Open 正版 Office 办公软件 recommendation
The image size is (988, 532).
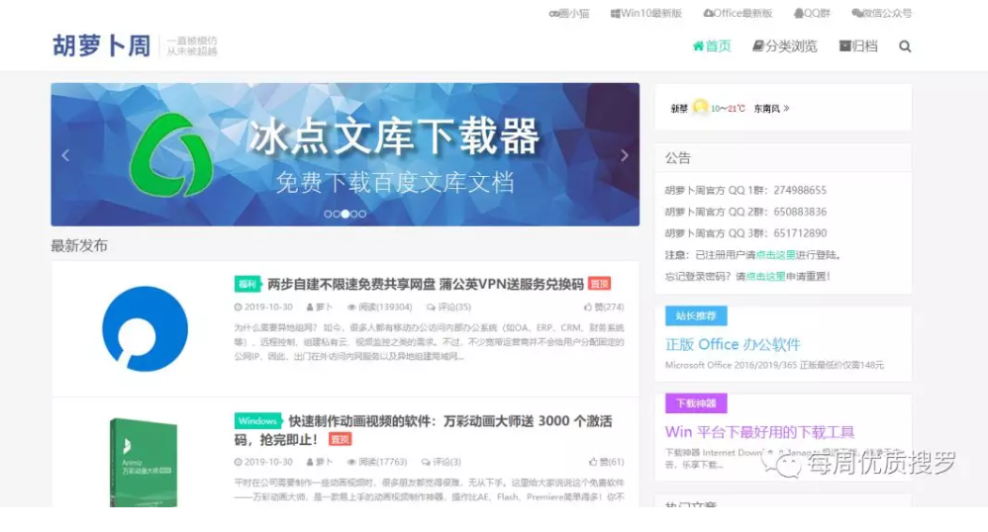tap(733, 344)
